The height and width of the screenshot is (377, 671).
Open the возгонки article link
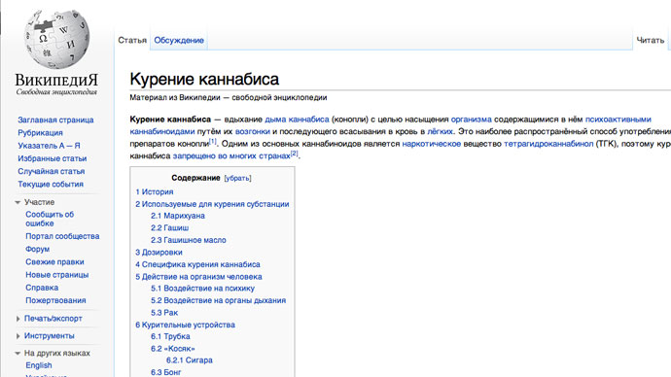pyautogui.click(x=253, y=131)
